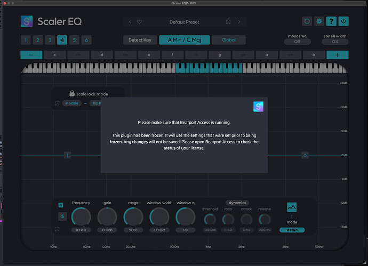Click the window q knob
The width and height of the screenshot is (368, 266).
pyautogui.click(x=186, y=217)
